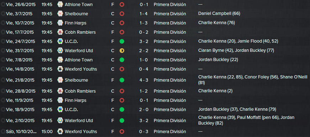Open the 0 - 3 score versus Wexford Youths
Image resolution: width=310 pixels, height=137 pixels.
click(x=144, y=131)
